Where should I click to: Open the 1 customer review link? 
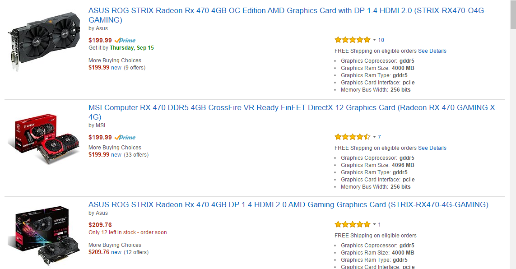point(379,225)
